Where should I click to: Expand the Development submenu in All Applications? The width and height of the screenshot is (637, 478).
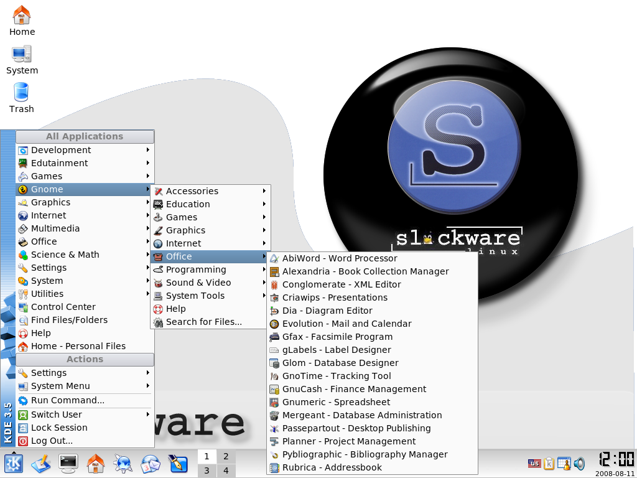(x=85, y=149)
